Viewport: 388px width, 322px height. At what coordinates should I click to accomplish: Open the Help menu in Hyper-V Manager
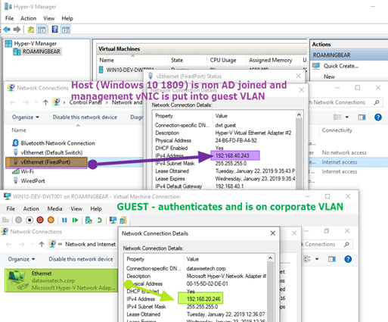67,18
